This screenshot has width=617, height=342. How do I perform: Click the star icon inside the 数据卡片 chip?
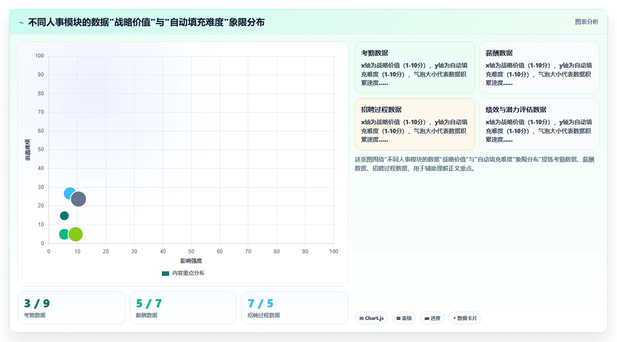(455, 318)
